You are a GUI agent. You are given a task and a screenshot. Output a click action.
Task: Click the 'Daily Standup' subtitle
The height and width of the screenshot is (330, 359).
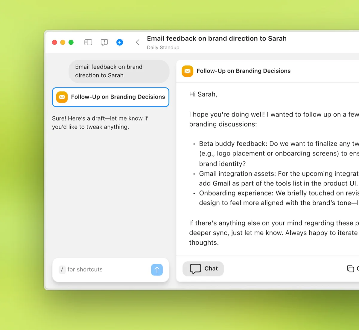click(x=163, y=47)
